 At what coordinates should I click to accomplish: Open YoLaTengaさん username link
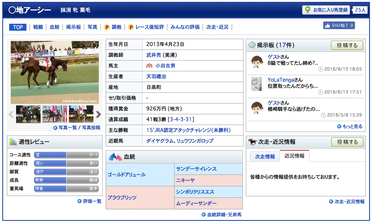285,80
